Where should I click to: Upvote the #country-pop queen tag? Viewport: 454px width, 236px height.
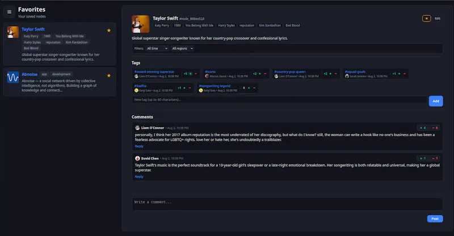click(330, 74)
